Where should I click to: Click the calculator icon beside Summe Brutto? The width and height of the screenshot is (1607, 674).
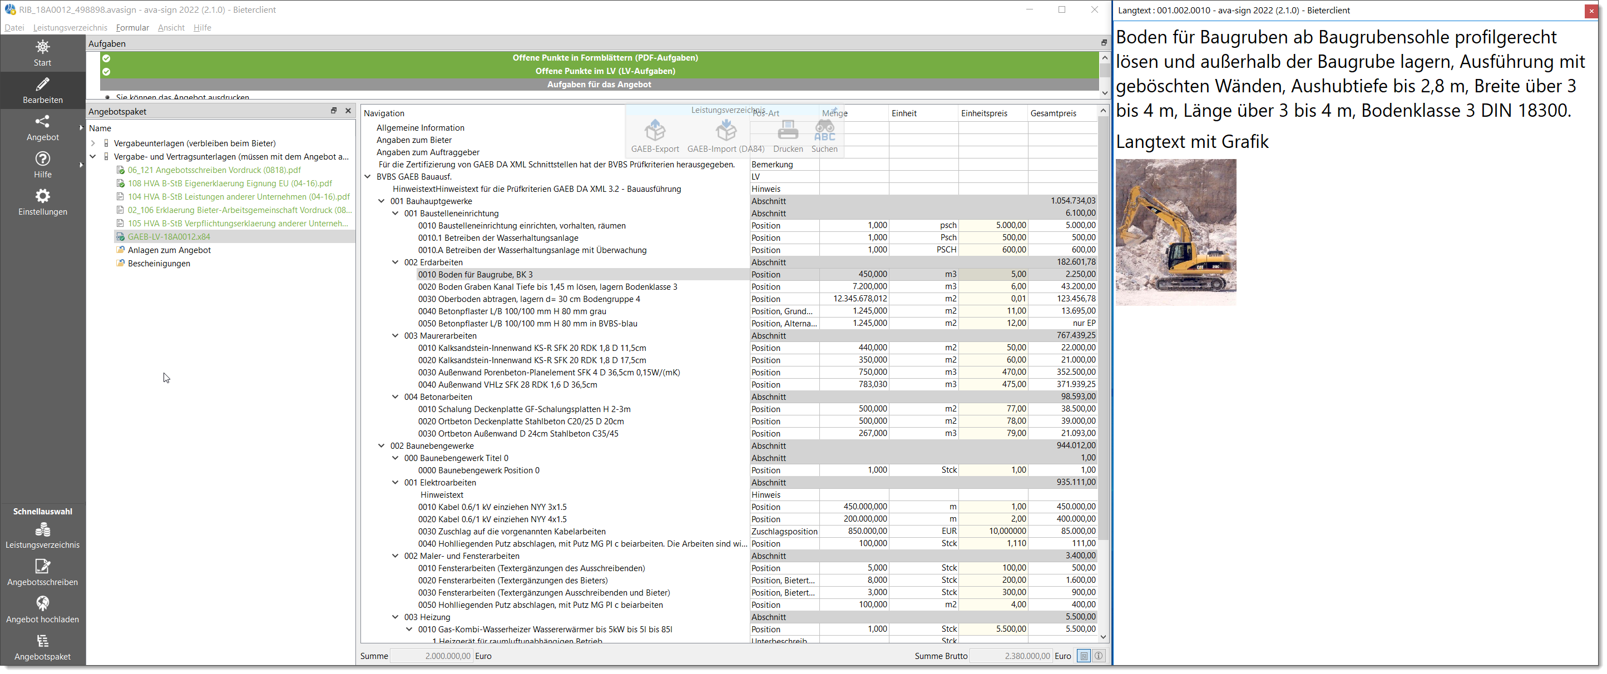pos(1084,656)
